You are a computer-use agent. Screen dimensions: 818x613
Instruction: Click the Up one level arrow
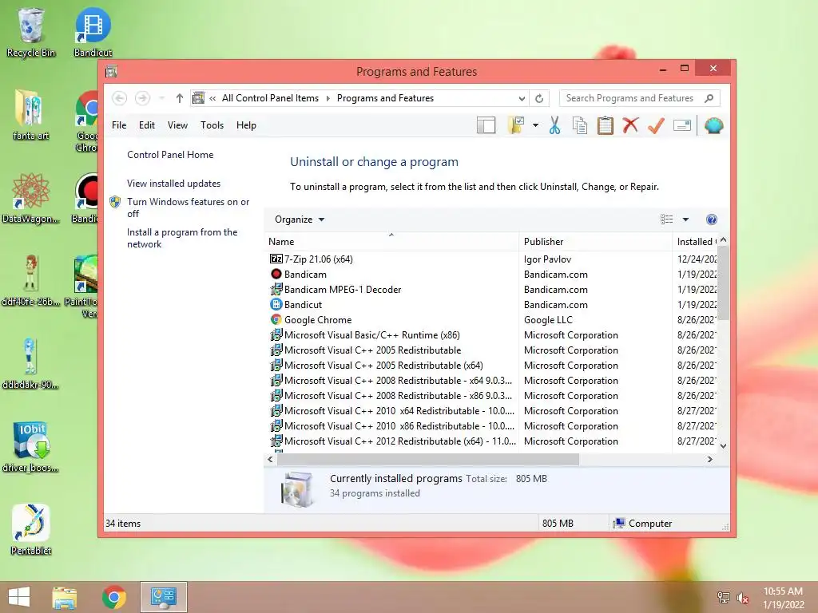180,98
